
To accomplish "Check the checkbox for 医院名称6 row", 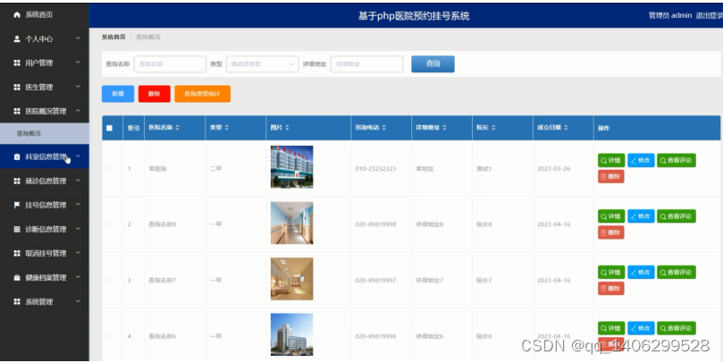I will [x=109, y=336].
